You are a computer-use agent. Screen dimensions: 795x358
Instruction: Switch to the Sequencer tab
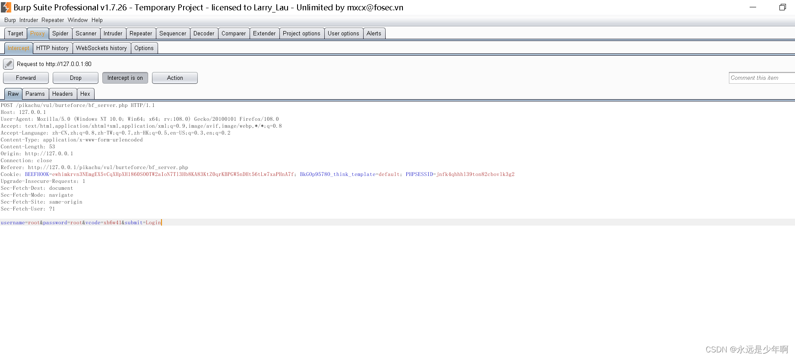(x=173, y=34)
